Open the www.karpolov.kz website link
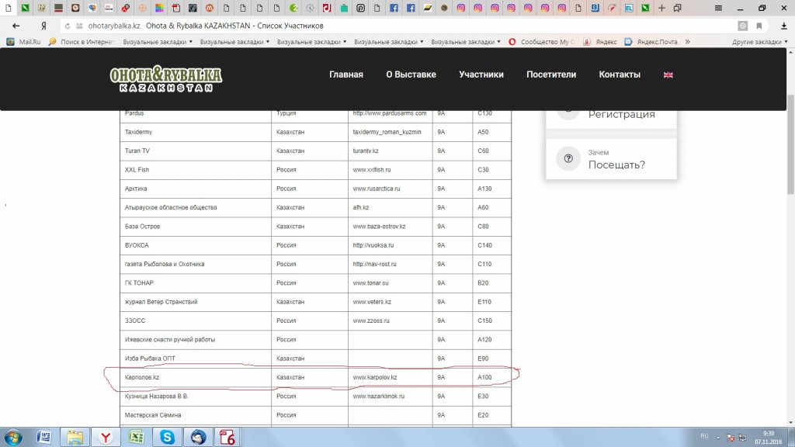795x447 pixels. click(x=375, y=377)
